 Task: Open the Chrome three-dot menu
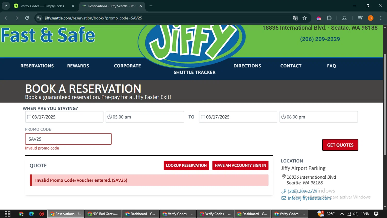click(381, 18)
